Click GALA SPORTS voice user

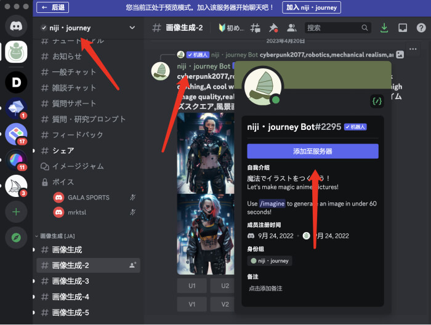tap(88, 197)
